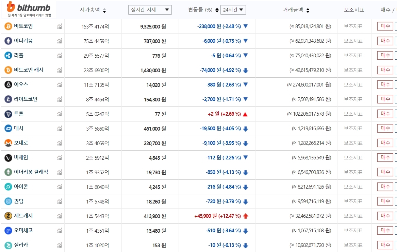This screenshot has height=252, width=397.
Task: Open 보조지표 link for 오미세고
Action: 353,231
